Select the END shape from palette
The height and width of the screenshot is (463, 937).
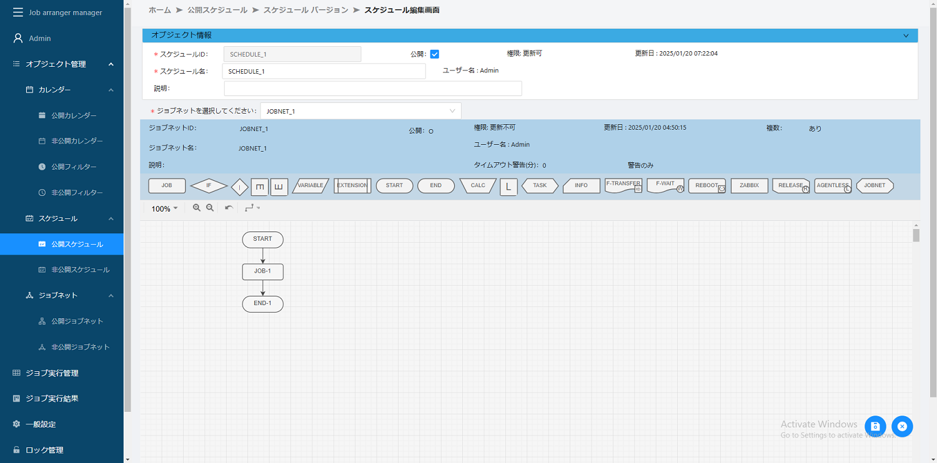[x=436, y=185]
